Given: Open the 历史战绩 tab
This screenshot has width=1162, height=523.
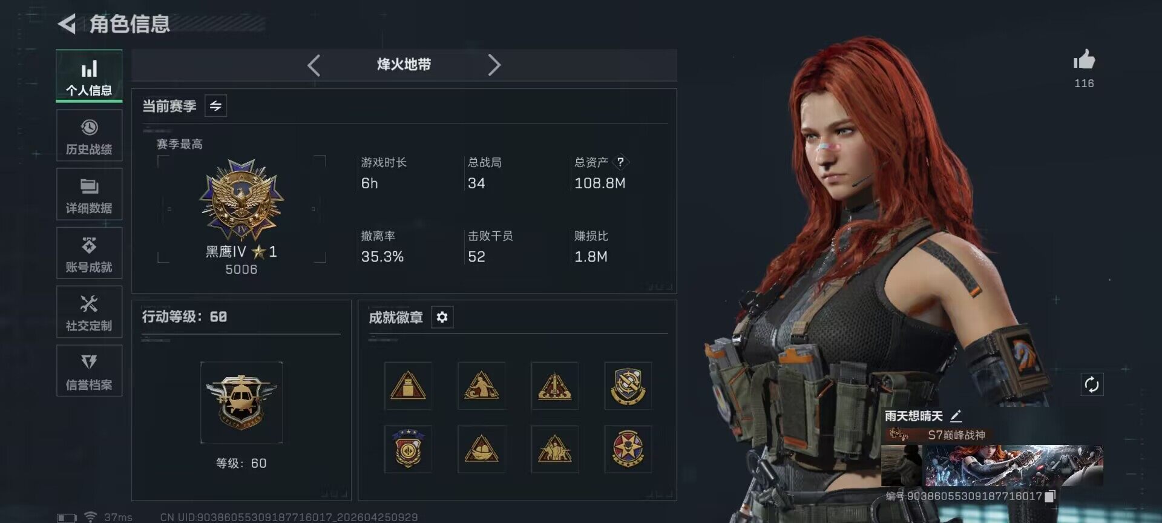Looking at the screenshot, I should coord(89,136).
